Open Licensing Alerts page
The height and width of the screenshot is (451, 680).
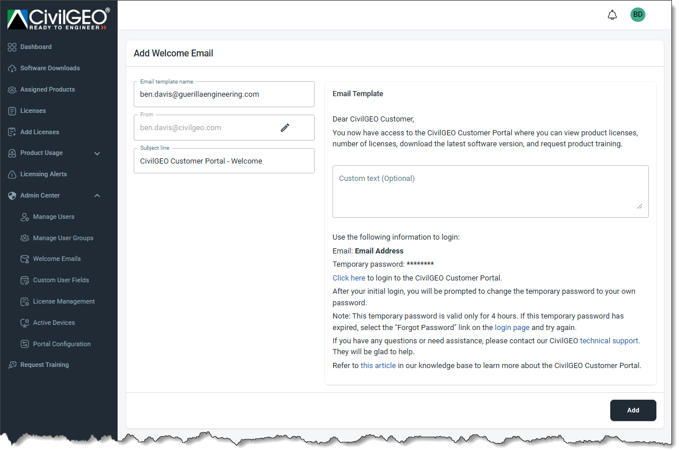coord(43,174)
